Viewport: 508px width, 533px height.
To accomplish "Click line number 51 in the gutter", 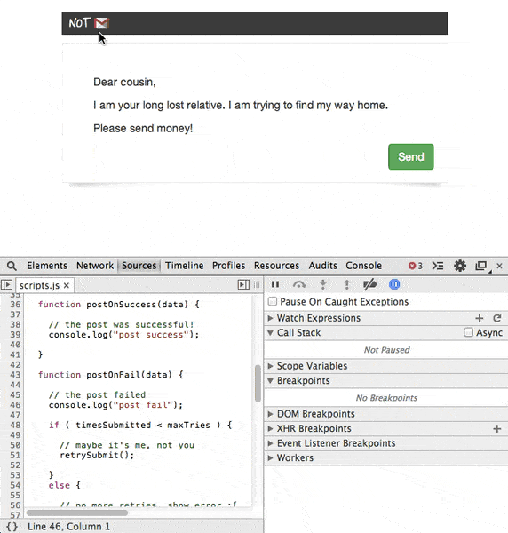I will pos(15,455).
